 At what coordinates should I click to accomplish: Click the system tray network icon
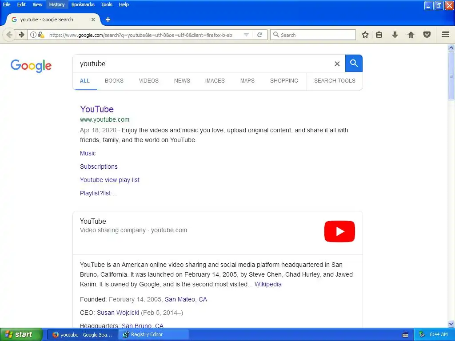click(x=422, y=335)
